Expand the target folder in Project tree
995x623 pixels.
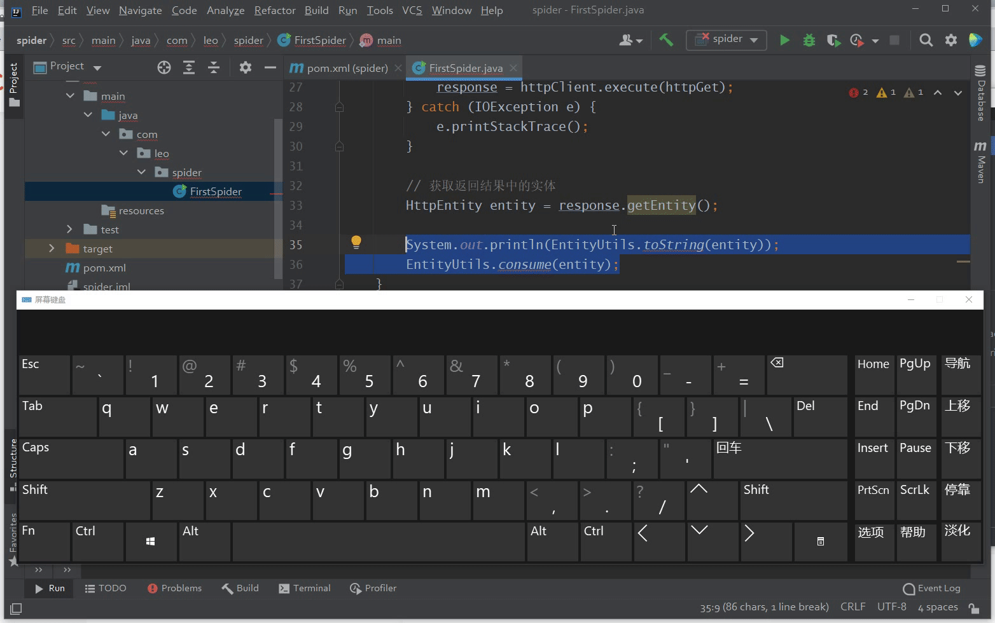point(52,248)
